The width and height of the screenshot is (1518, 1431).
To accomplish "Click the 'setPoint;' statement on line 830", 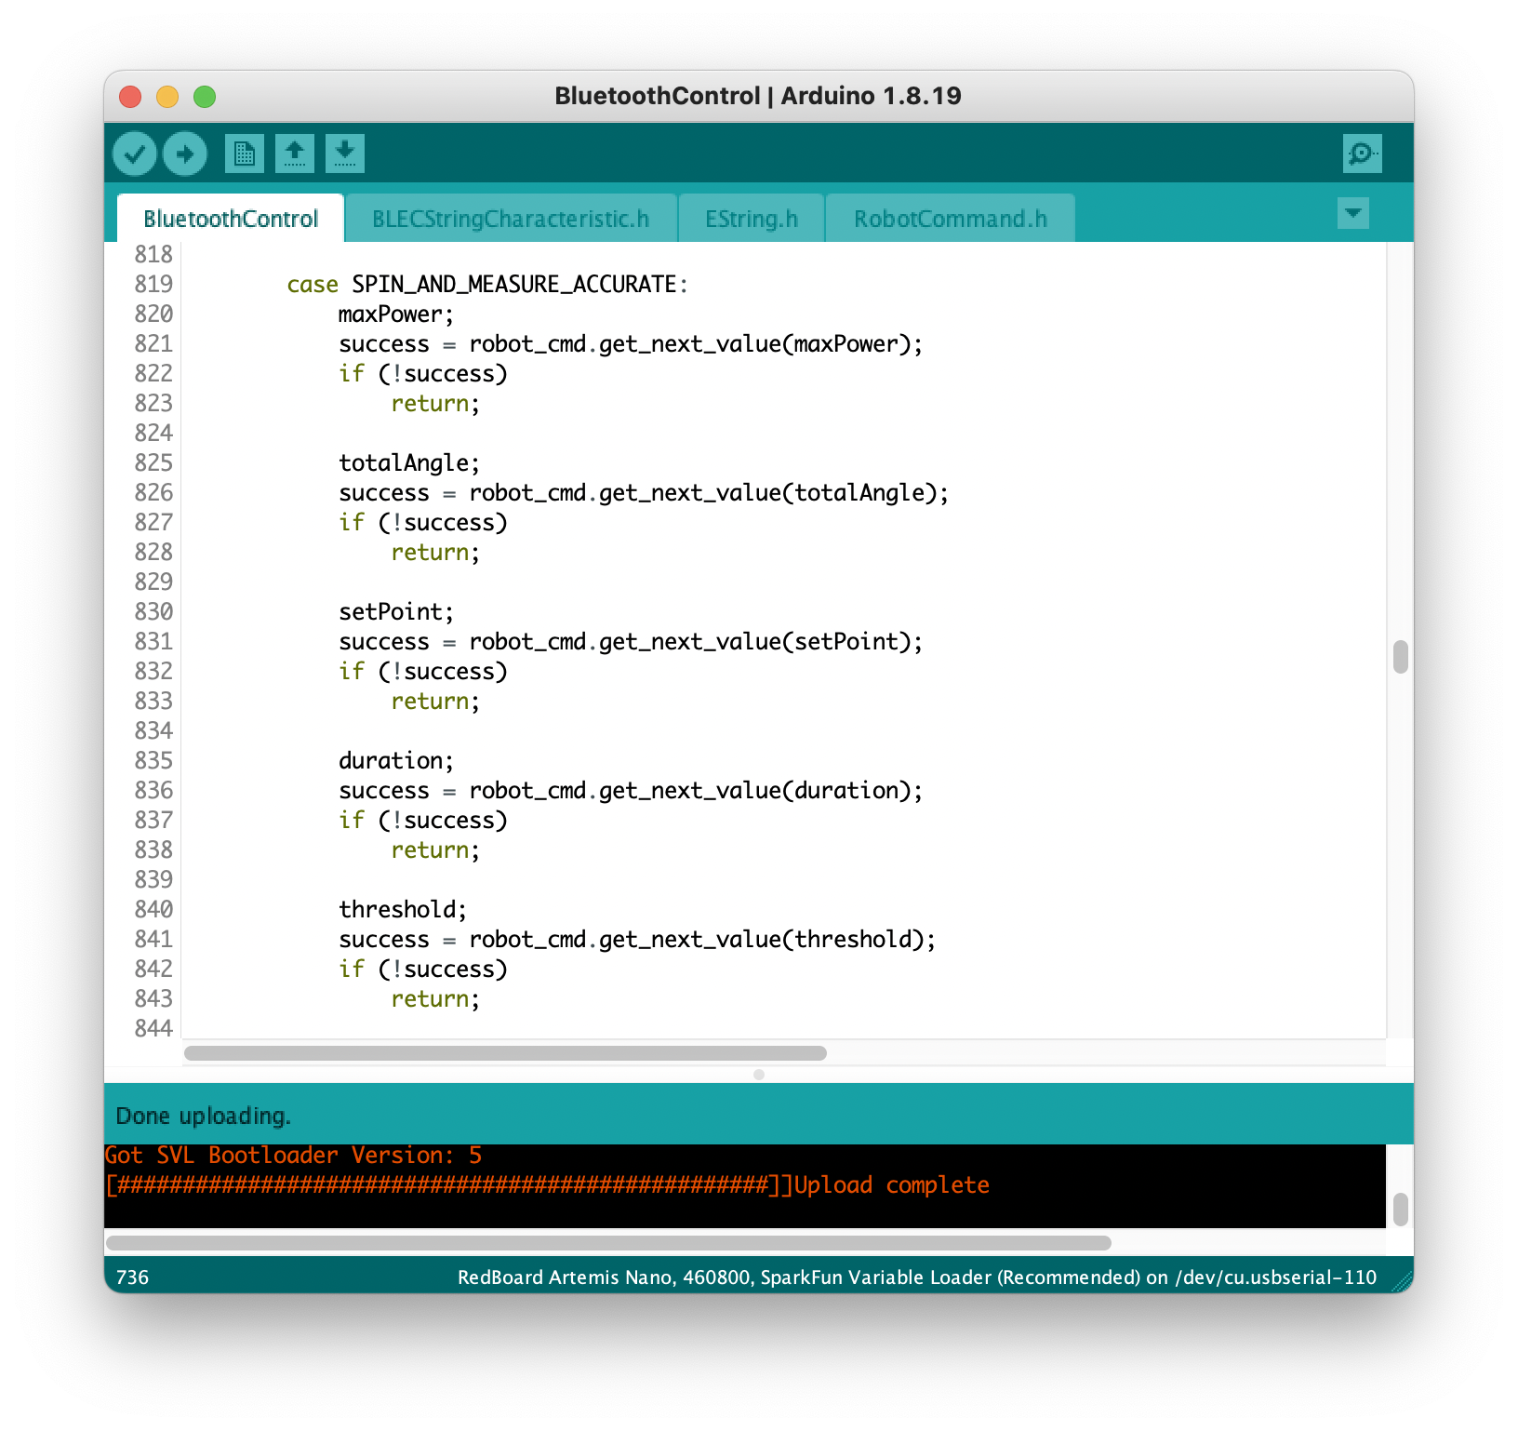I will tap(396, 612).
